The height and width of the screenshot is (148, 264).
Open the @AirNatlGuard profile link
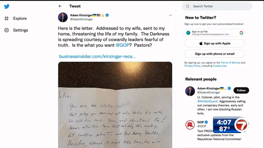(x=207, y=101)
